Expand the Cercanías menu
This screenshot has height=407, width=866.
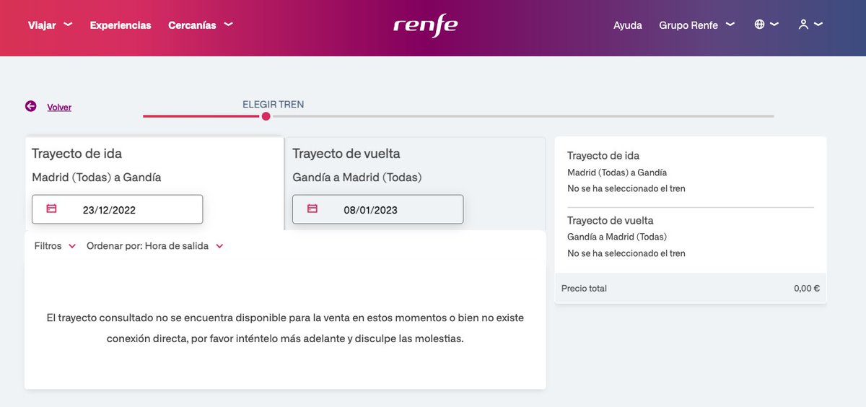[x=201, y=25]
